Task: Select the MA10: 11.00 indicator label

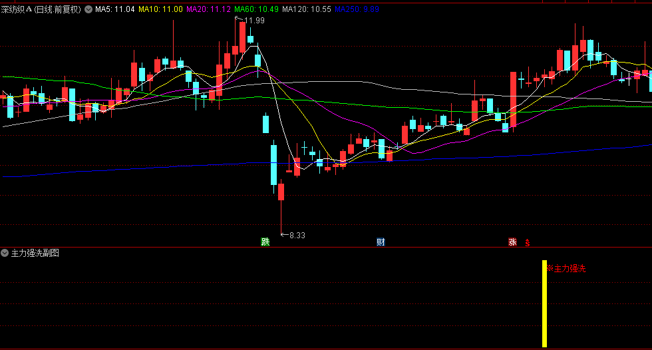Action: tap(160, 9)
